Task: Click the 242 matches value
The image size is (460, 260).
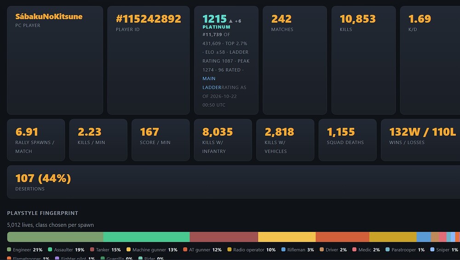Action: coord(282,19)
